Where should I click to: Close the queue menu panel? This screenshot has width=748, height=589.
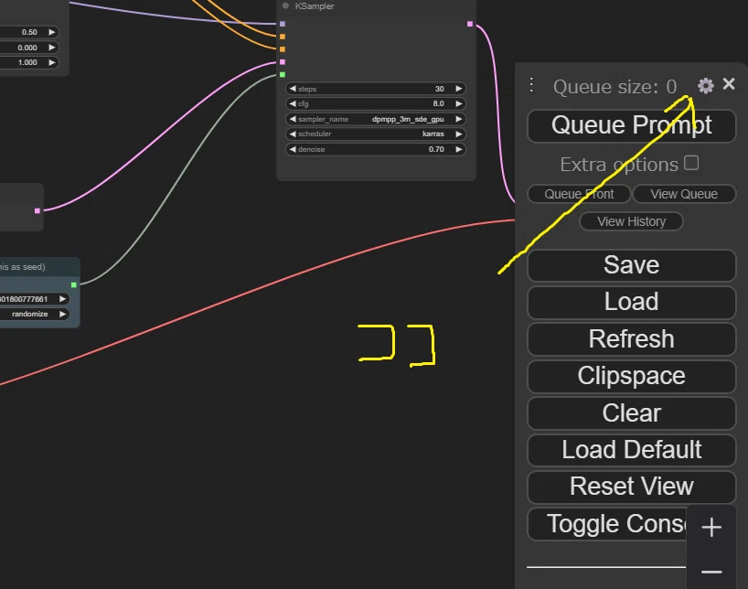(729, 84)
